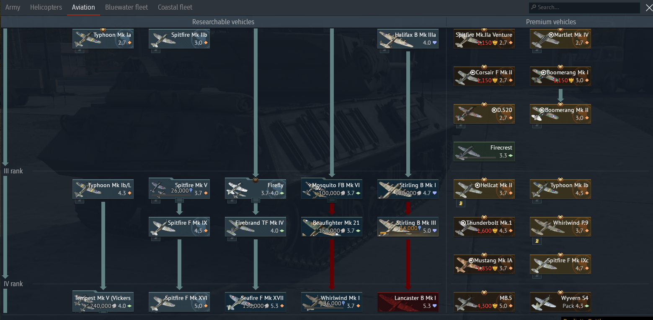Click icon under Spitfire F Mk IX
This screenshot has width=653, height=320.
coord(155,239)
